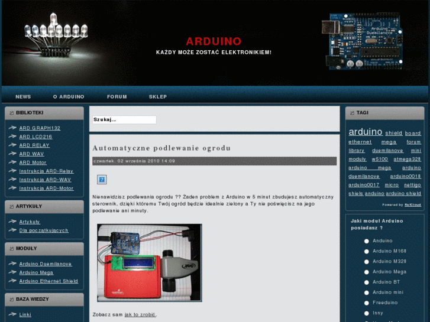Open the arduino0018 tag
Image resolution: width=430 pixels, height=322 pixels.
405,176
